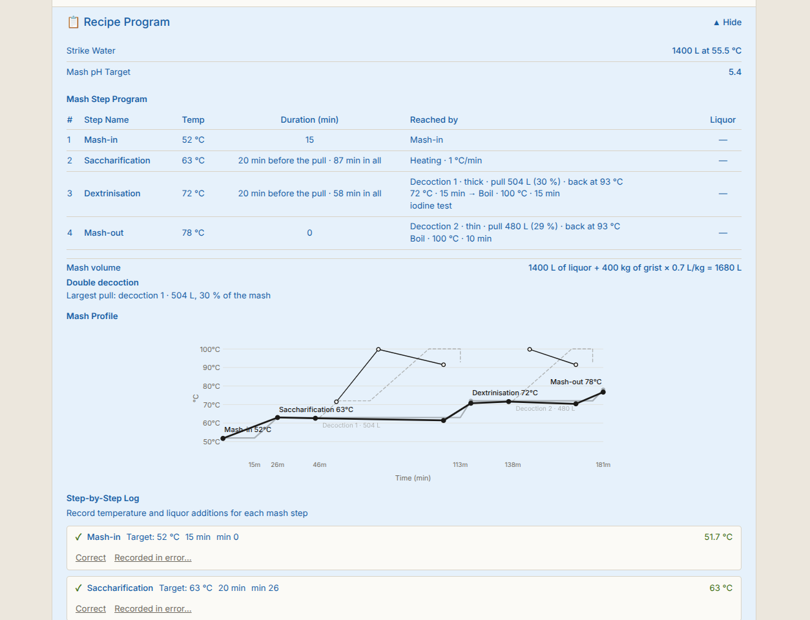This screenshot has height=620, width=810.
Task: Click the 113m tick on the time axis
Action: tap(461, 464)
